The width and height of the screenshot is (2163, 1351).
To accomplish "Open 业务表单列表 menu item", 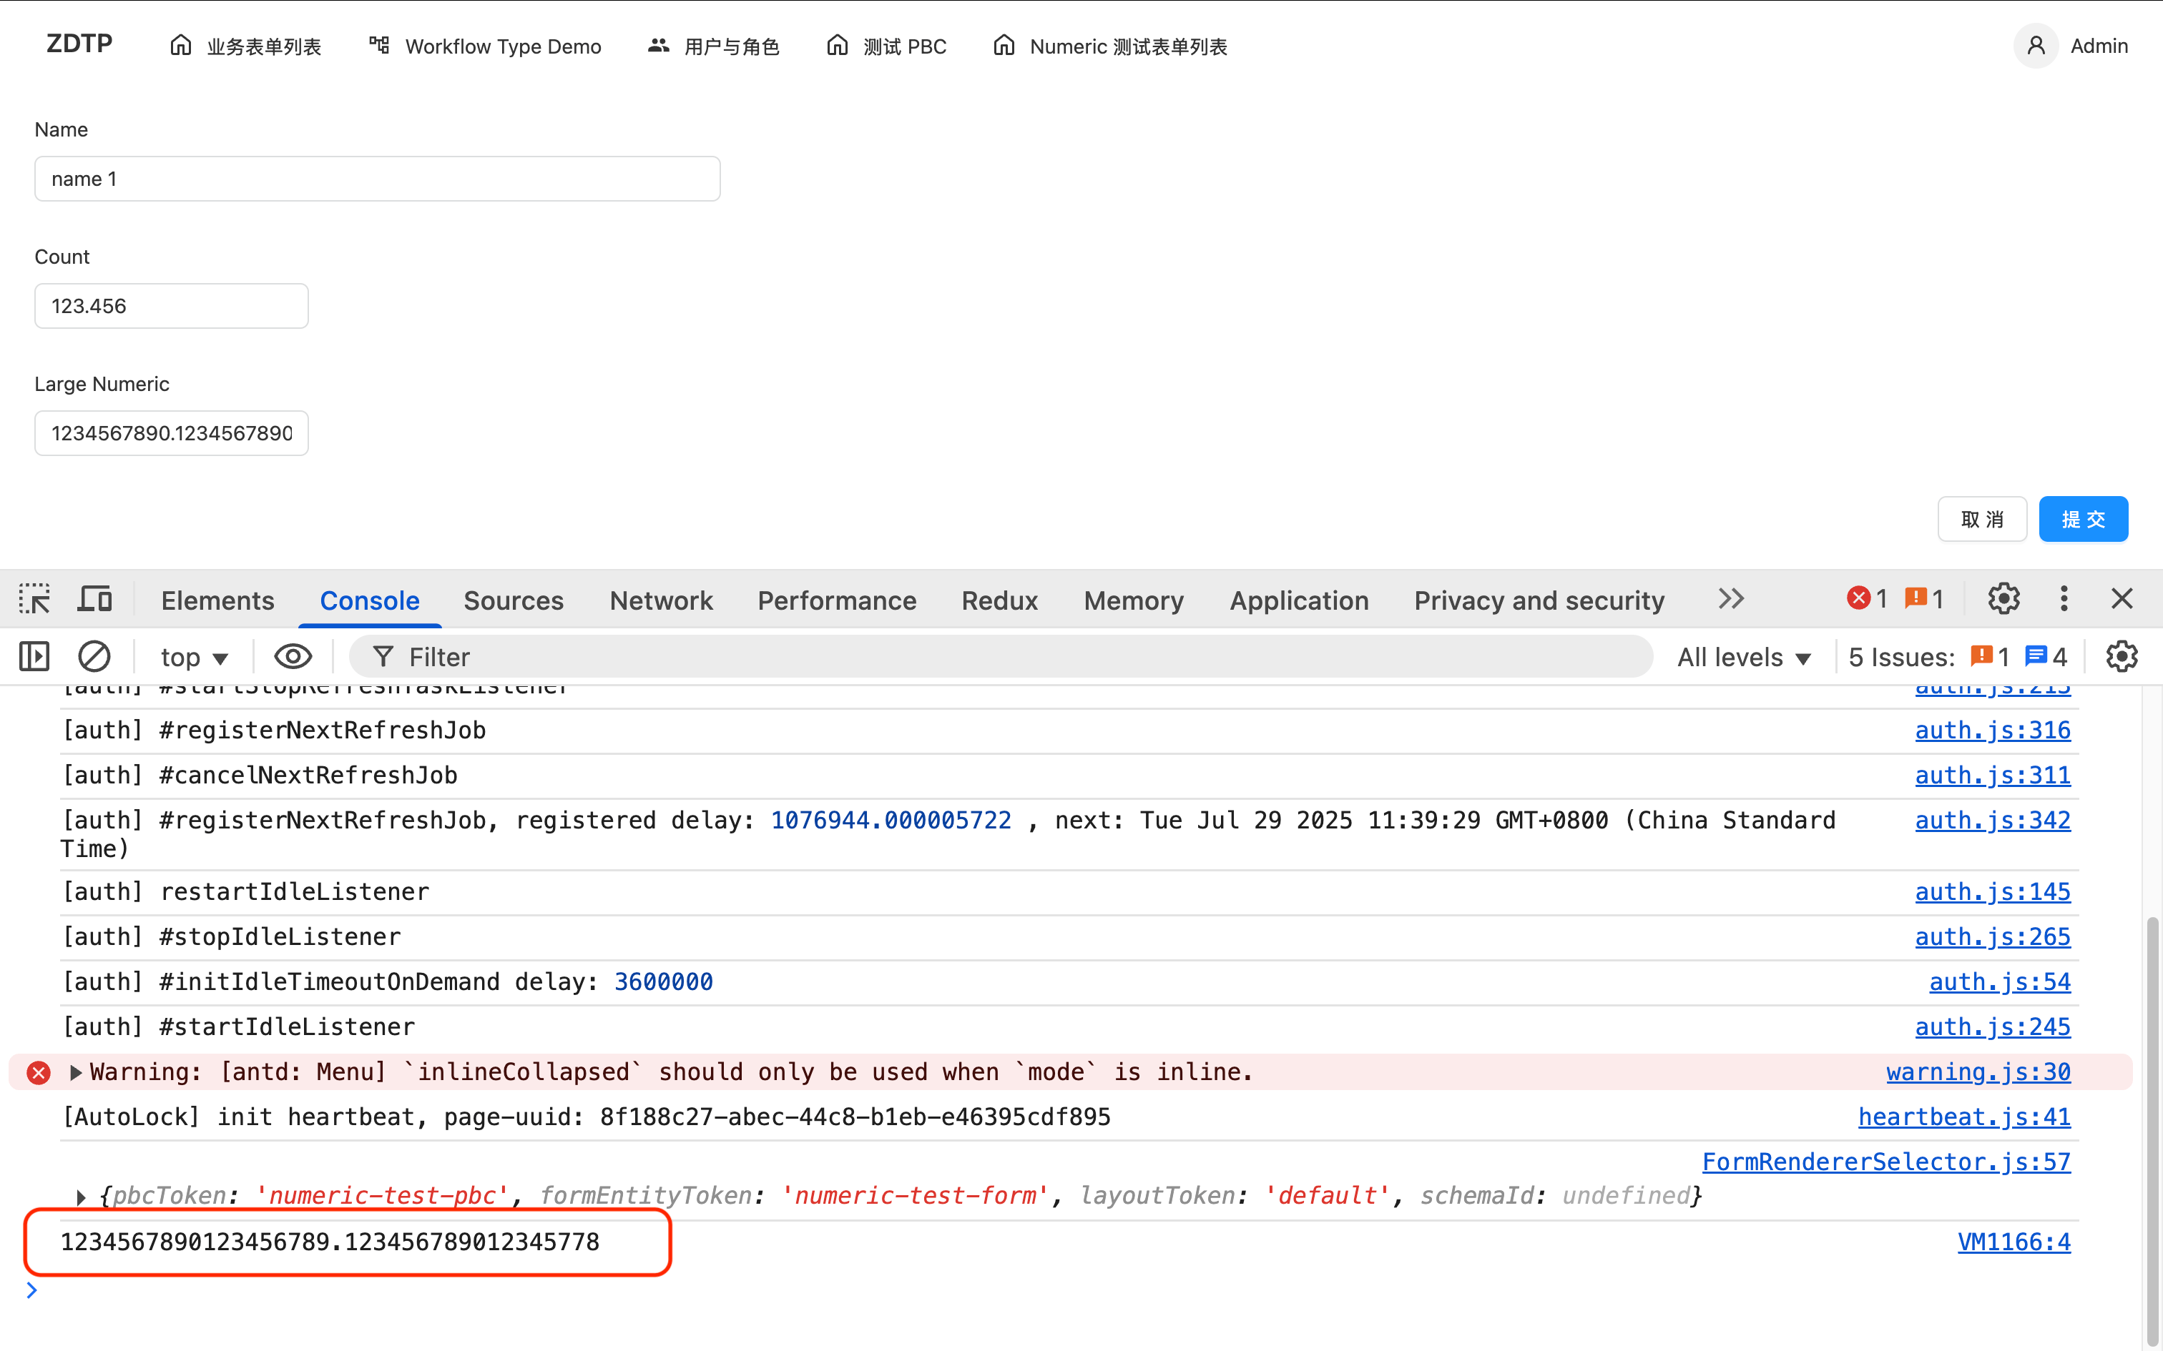I will point(245,46).
